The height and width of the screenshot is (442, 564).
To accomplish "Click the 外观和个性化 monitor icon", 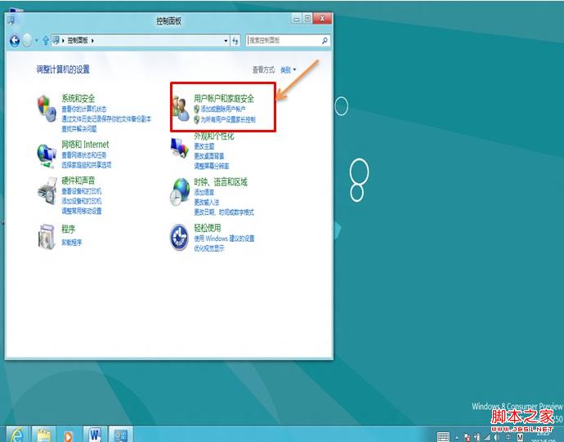I will point(180,148).
